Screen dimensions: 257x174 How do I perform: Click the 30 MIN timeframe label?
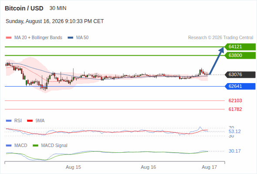coord(58,8)
